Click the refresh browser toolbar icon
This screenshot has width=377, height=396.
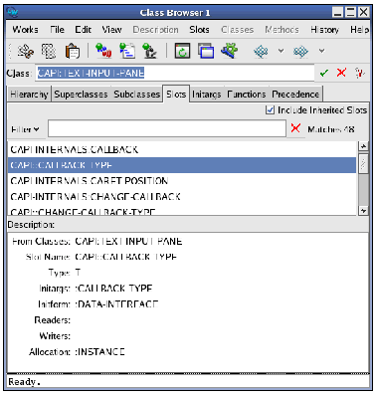click(x=182, y=51)
